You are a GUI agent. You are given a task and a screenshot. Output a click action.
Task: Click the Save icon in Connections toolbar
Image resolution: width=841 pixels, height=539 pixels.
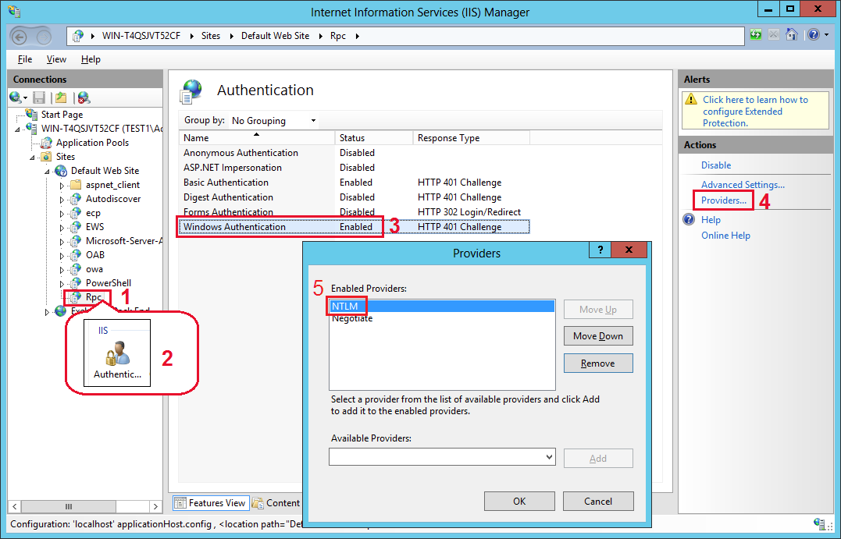[x=39, y=98]
